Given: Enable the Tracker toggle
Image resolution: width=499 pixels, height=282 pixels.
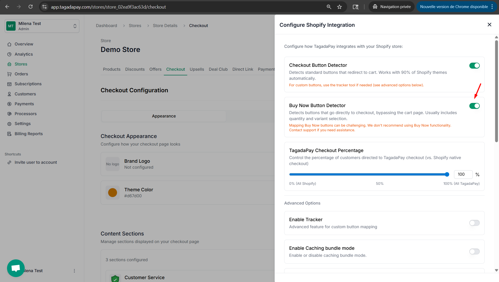Looking at the screenshot, I should click(x=474, y=223).
